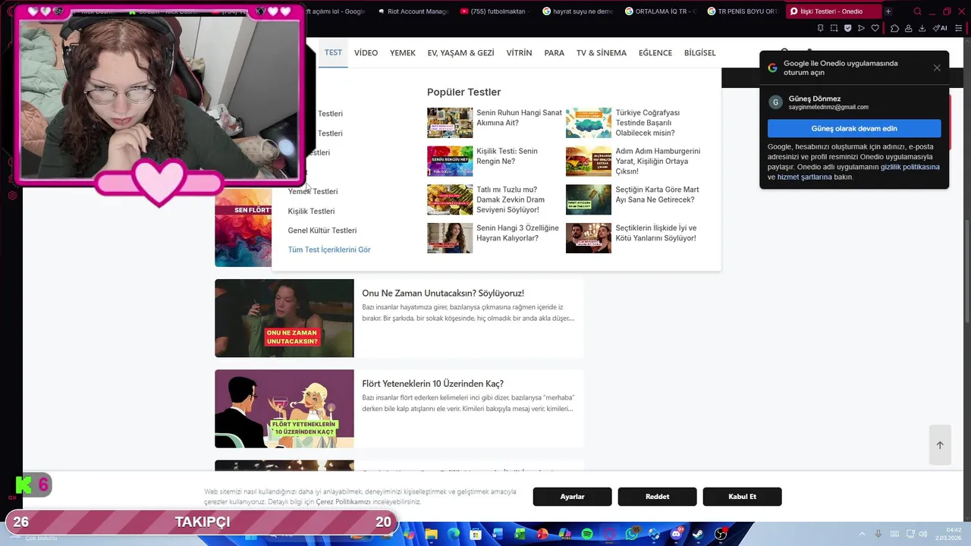
Task: Open Kişilik Testleri category
Action: [x=311, y=211]
